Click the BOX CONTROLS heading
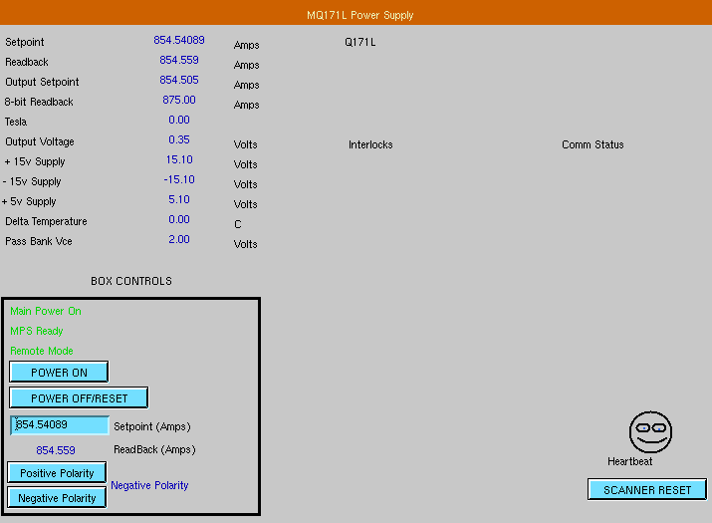 point(131,281)
